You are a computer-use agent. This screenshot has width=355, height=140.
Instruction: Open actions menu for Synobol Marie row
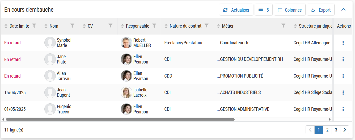pos(343,43)
